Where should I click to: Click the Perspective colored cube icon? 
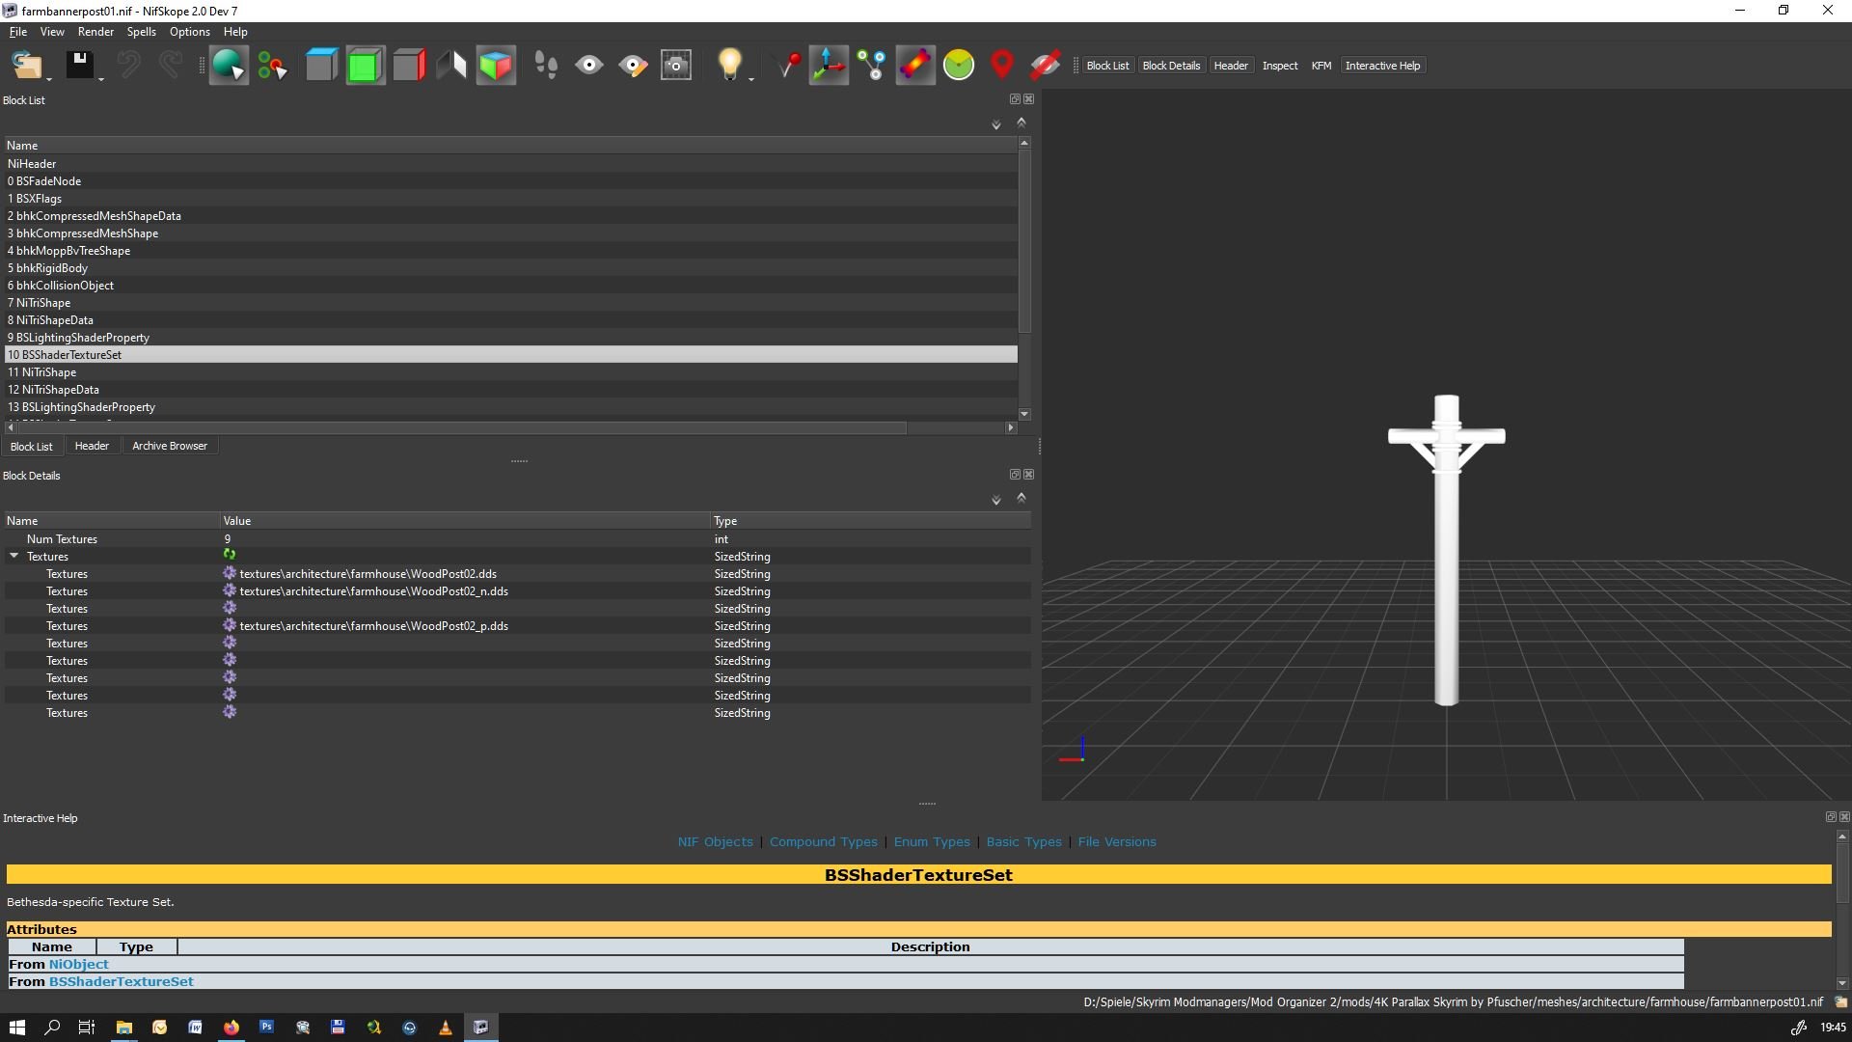coord(496,66)
